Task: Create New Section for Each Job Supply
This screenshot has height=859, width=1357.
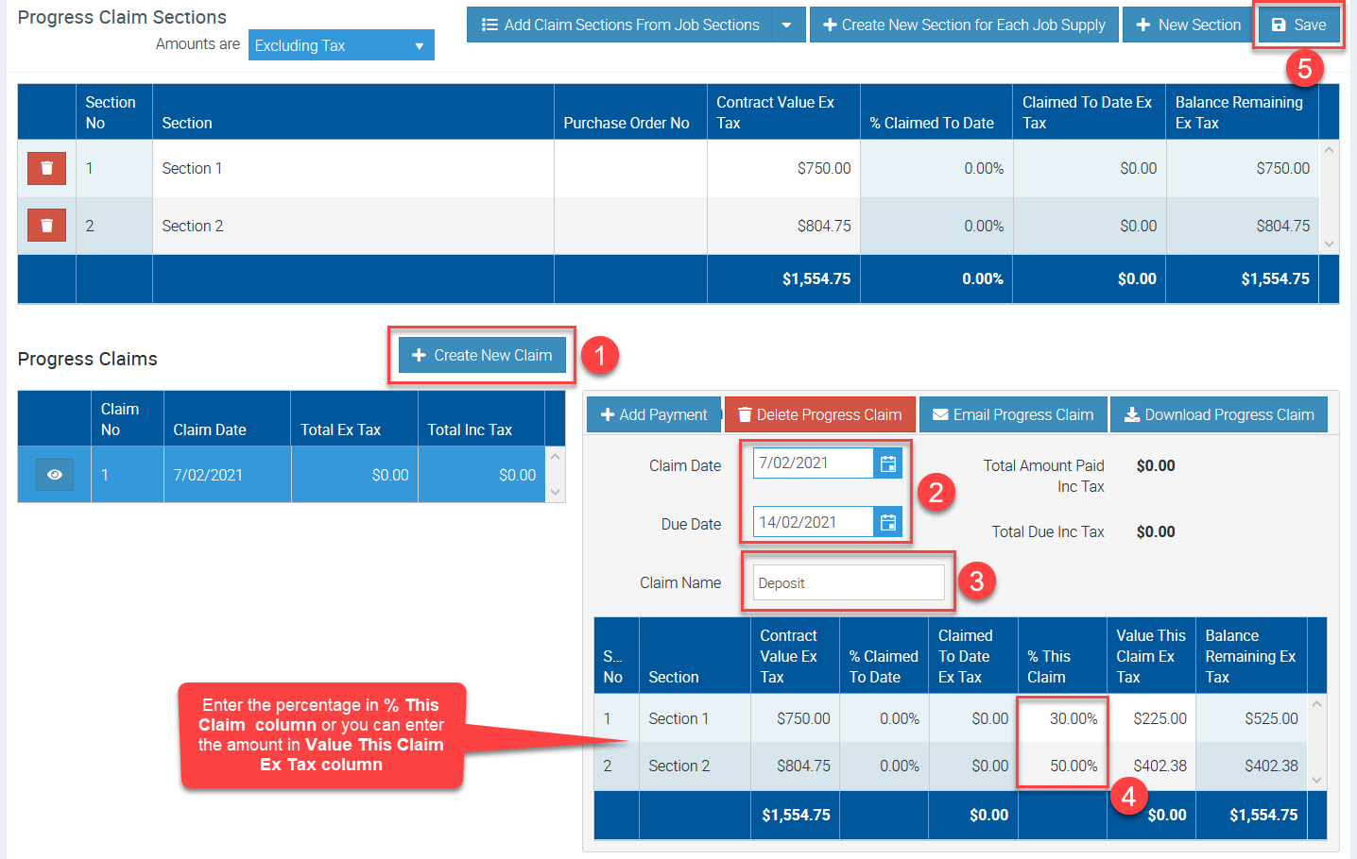Action: 963,25
